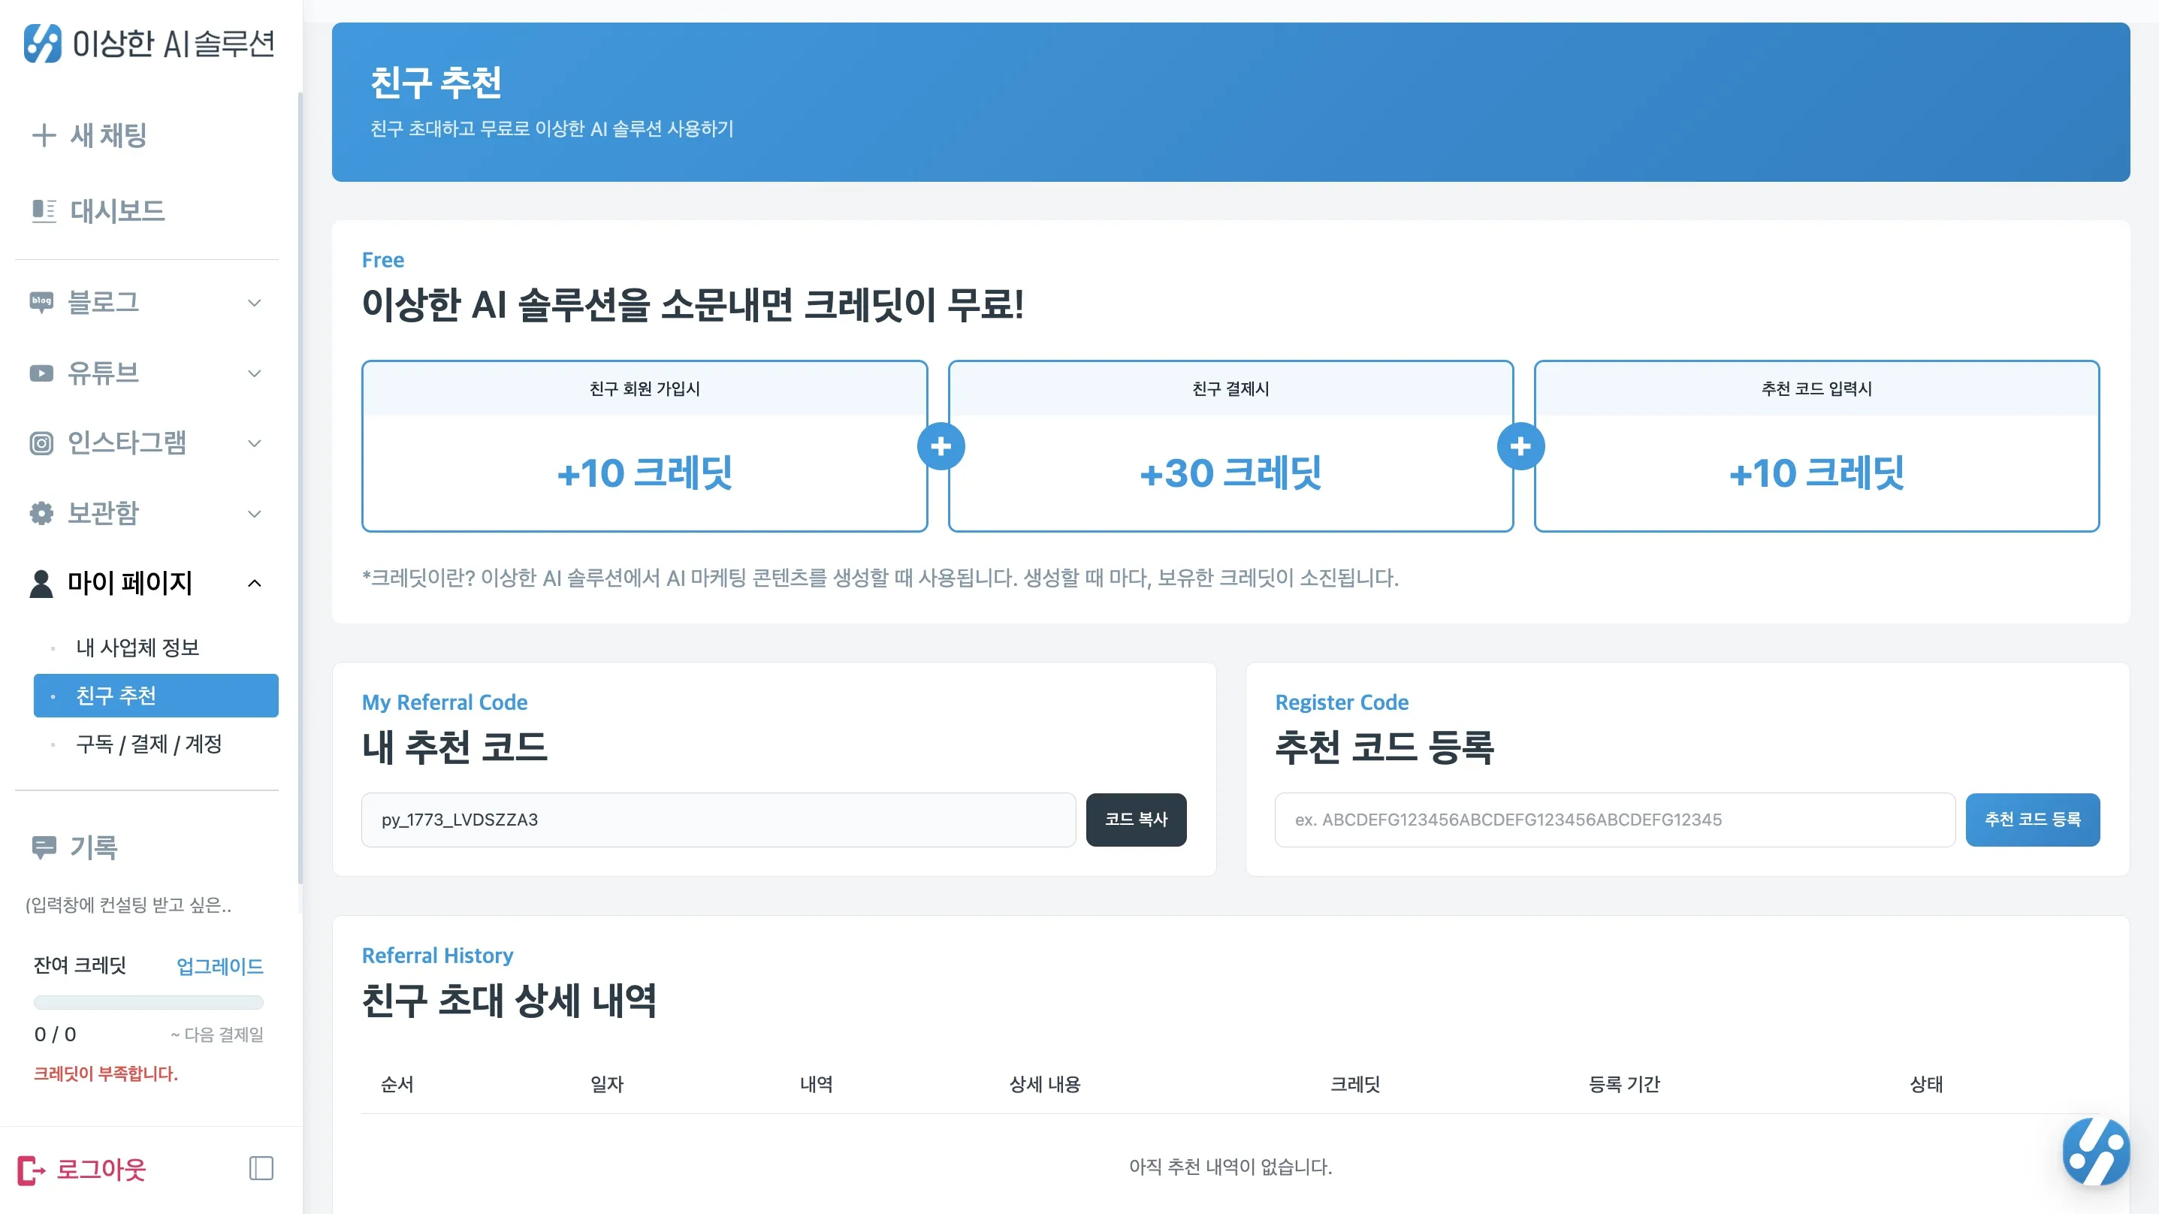This screenshot has height=1214, width=2159.
Task: Click the 친구 회원 가입시 card
Action: pos(645,446)
